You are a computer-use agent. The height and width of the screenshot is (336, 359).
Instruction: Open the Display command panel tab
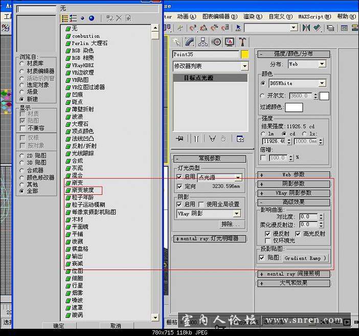[x=230, y=42]
